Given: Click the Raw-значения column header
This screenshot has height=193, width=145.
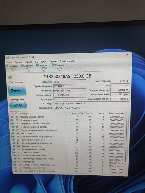Looking at the screenshot, I should tap(117, 113).
